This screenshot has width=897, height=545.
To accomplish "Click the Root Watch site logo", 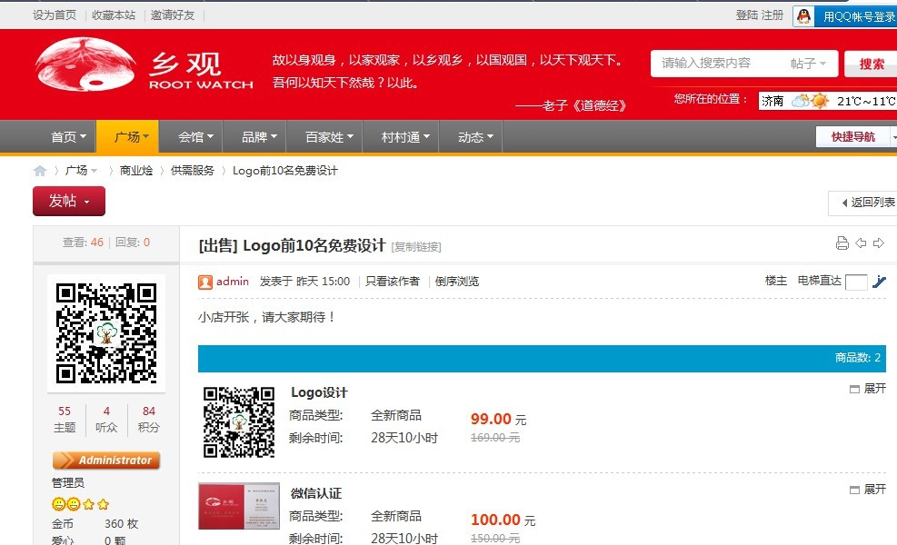I will (144, 72).
